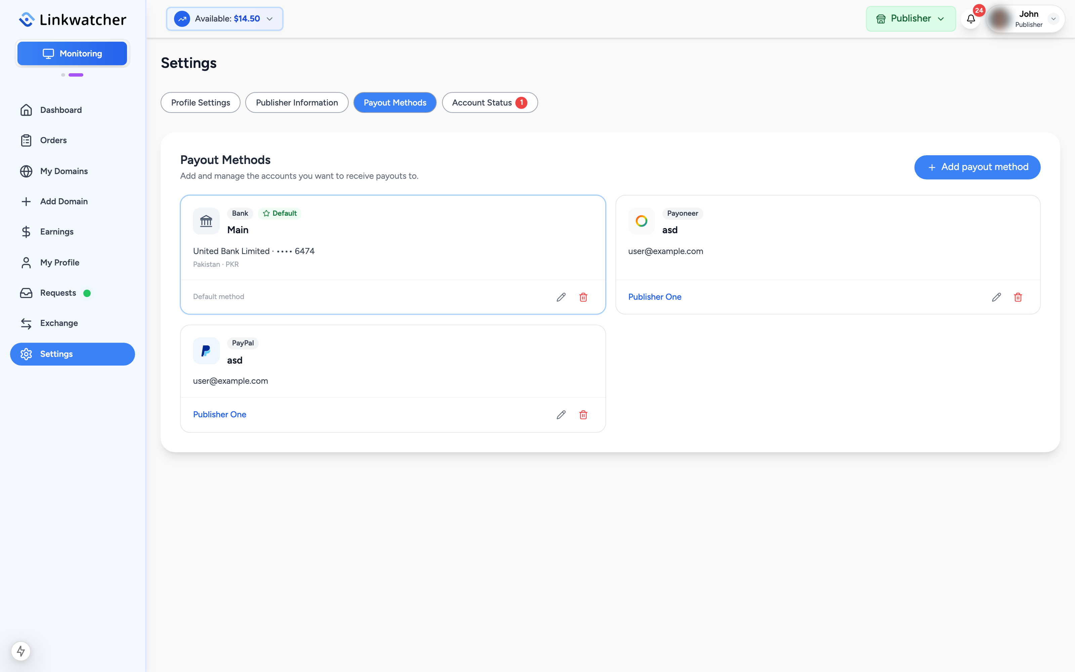Open Publisher One link on PayPal card
Image resolution: width=1075 pixels, height=672 pixels.
(x=219, y=414)
